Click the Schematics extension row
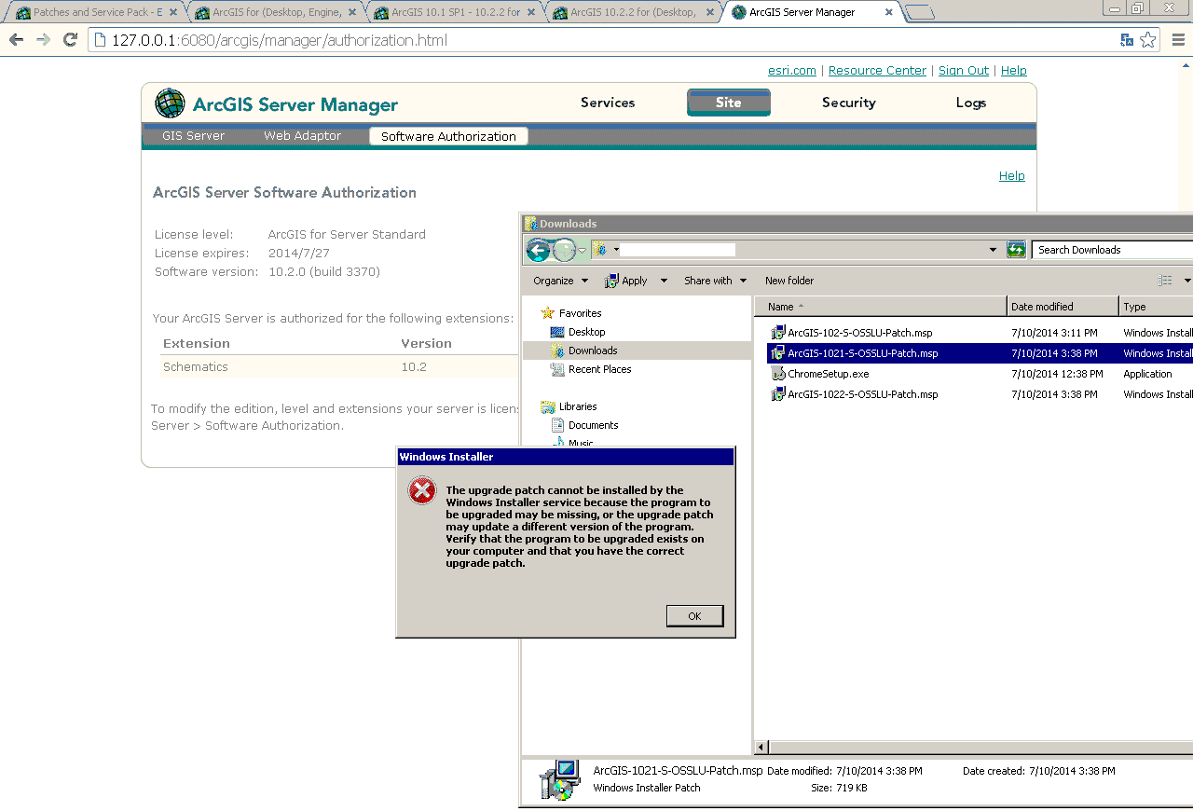The image size is (1193, 811). [x=338, y=367]
